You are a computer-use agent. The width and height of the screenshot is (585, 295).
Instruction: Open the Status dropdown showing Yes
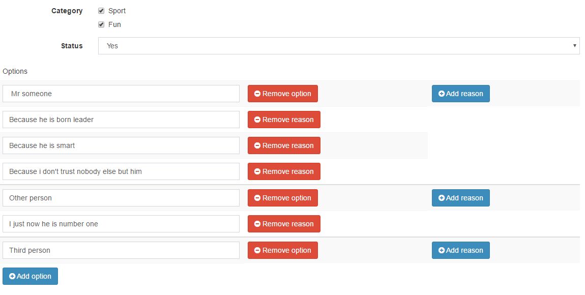(339, 46)
